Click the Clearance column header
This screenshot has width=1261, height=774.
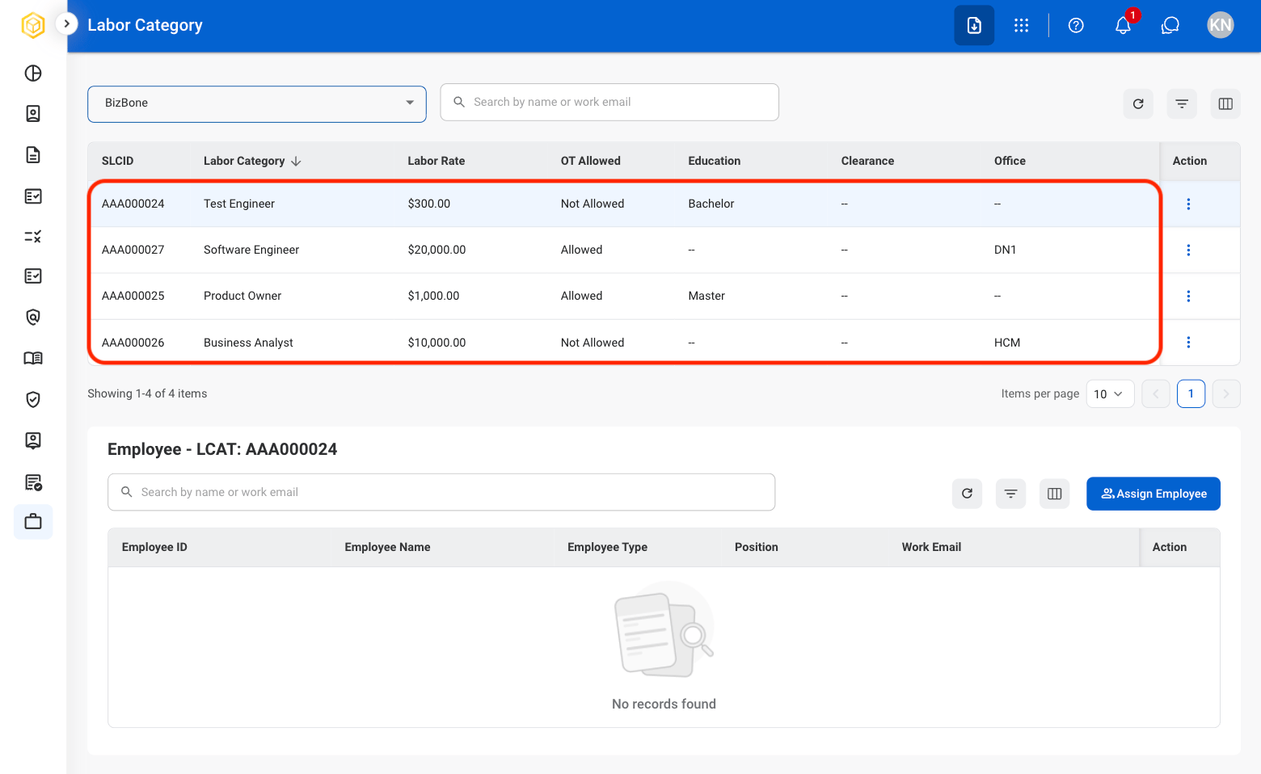pos(867,161)
